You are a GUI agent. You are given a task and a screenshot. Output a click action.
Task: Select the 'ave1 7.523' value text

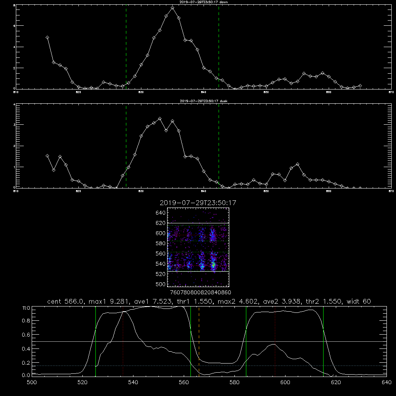[153, 301]
